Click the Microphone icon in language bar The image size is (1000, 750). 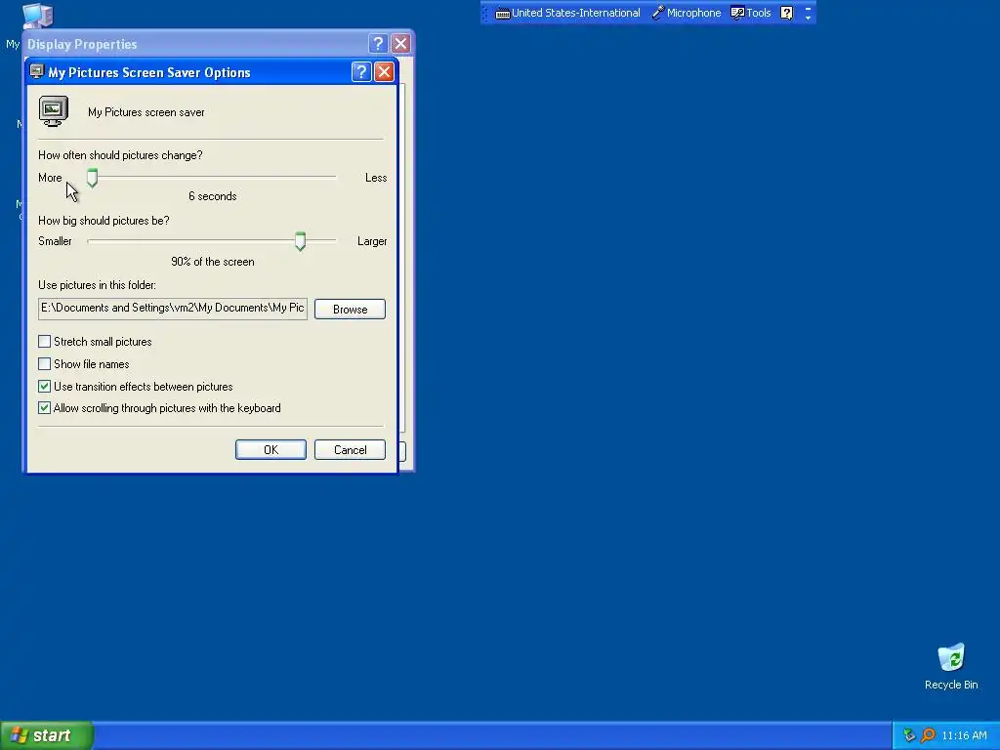[657, 13]
